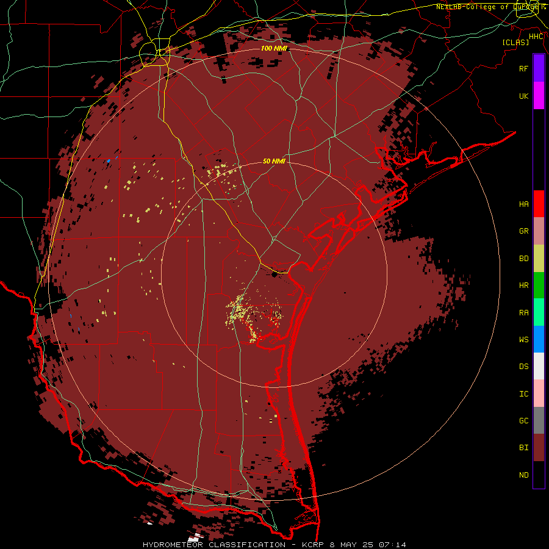The height and width of the screenshot is (549, 549).
Task: Click the 50 NMI range ring label
Action: [x=274, y=161]
